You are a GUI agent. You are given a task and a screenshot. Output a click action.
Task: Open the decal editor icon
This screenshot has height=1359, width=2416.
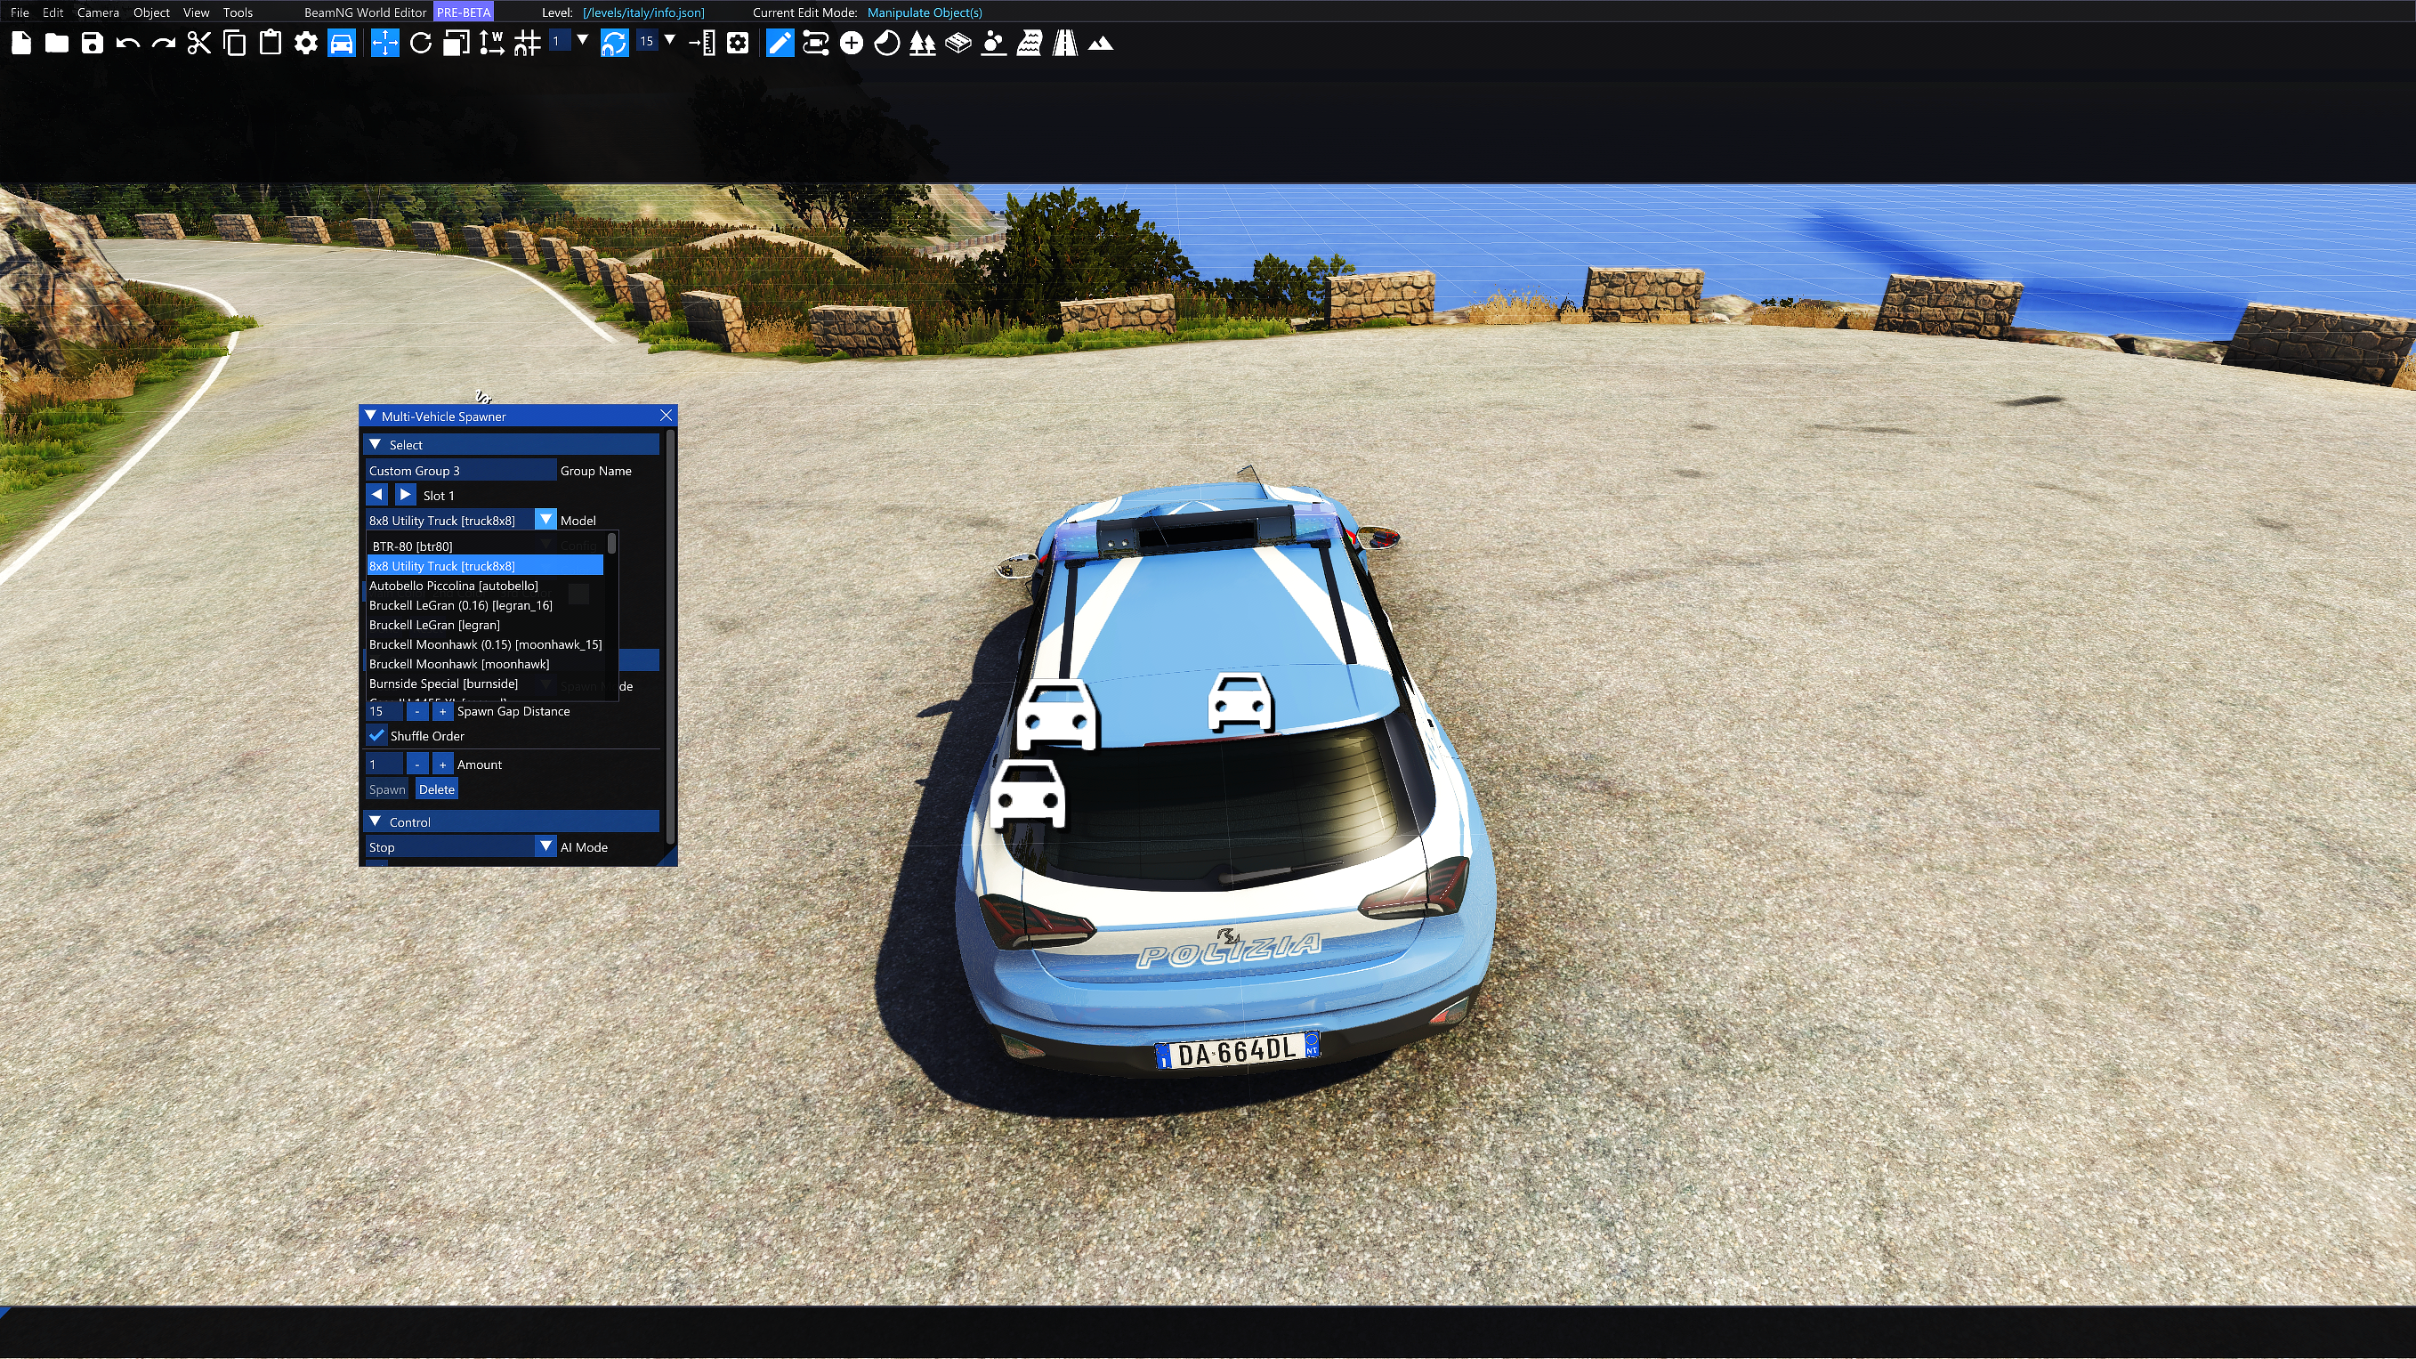(887, 43)
